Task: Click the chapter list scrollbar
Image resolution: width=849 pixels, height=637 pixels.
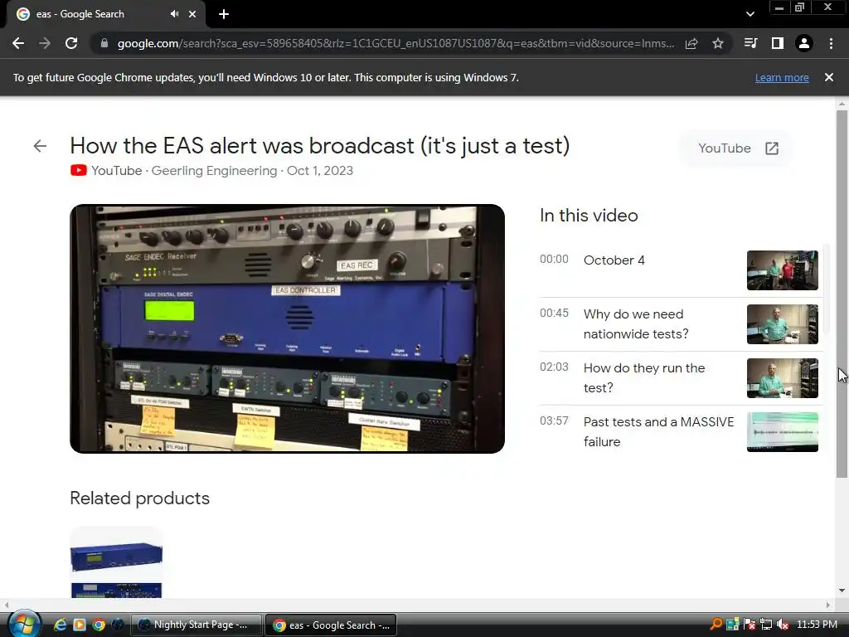Action: [827, 289]
